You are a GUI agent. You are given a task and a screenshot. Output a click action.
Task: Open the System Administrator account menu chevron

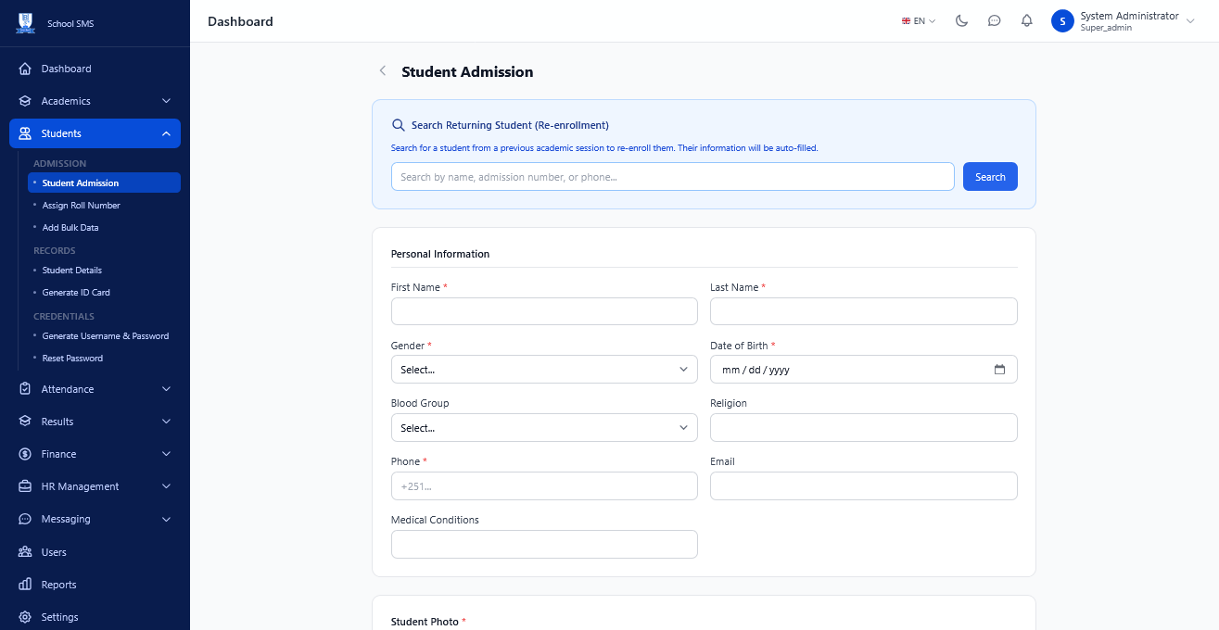tap(1190, 21)
